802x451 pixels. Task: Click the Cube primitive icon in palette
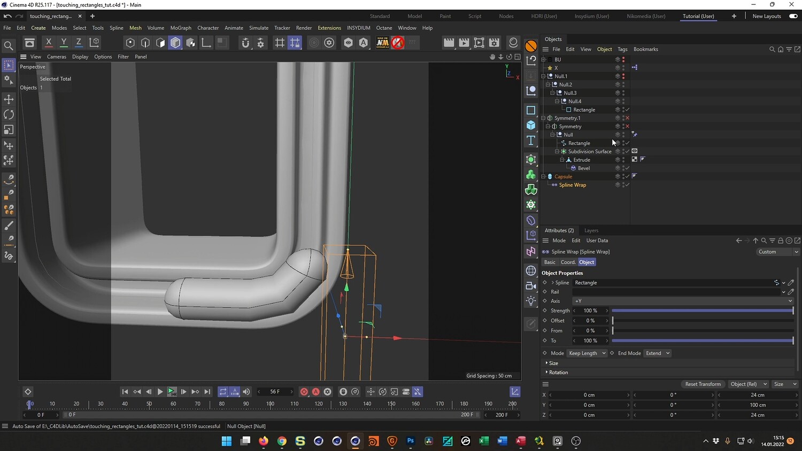[x=531, y=125]
